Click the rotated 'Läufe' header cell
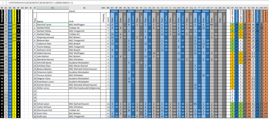This screenshot has height=119, width=269. point(108,18)
